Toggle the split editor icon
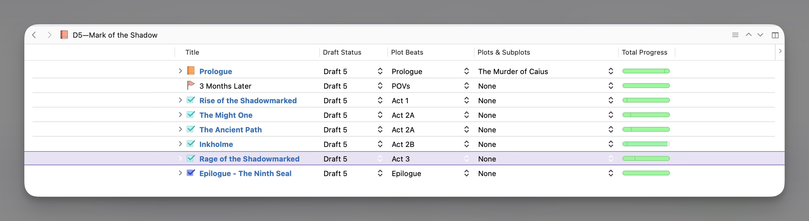This screenshot has height=221, width=809. point(775,35)
